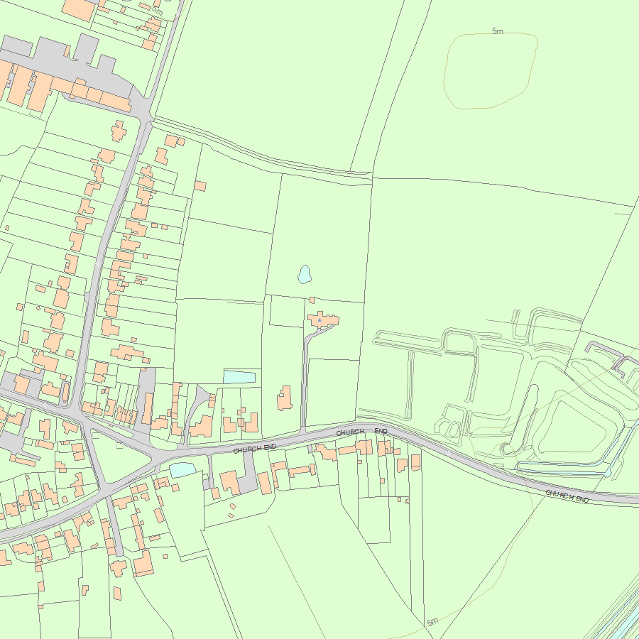
Task: Select the rectangular light-blue pond behind the houses
Action: pos(239,377)
